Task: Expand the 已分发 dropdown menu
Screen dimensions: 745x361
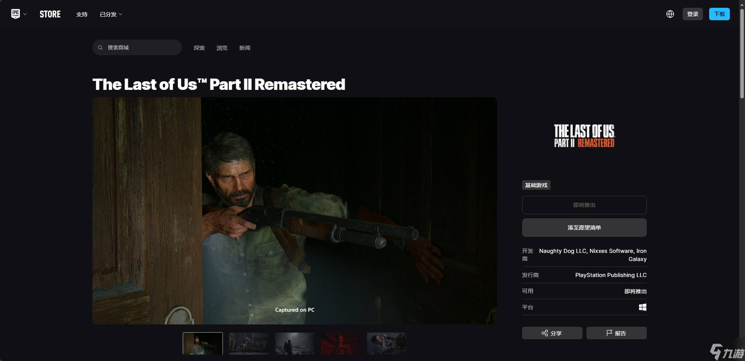Action: click(x=111, y=14)
